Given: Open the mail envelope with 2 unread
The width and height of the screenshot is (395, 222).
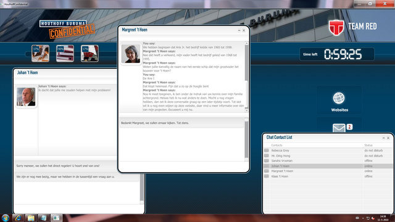Looking at the screenshot, I should (339, 128).
